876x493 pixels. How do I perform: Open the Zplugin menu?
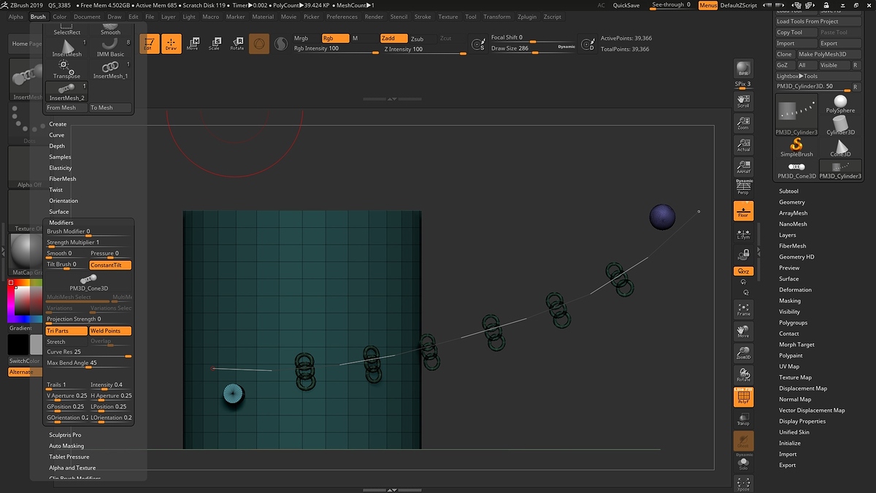point(526,16)
